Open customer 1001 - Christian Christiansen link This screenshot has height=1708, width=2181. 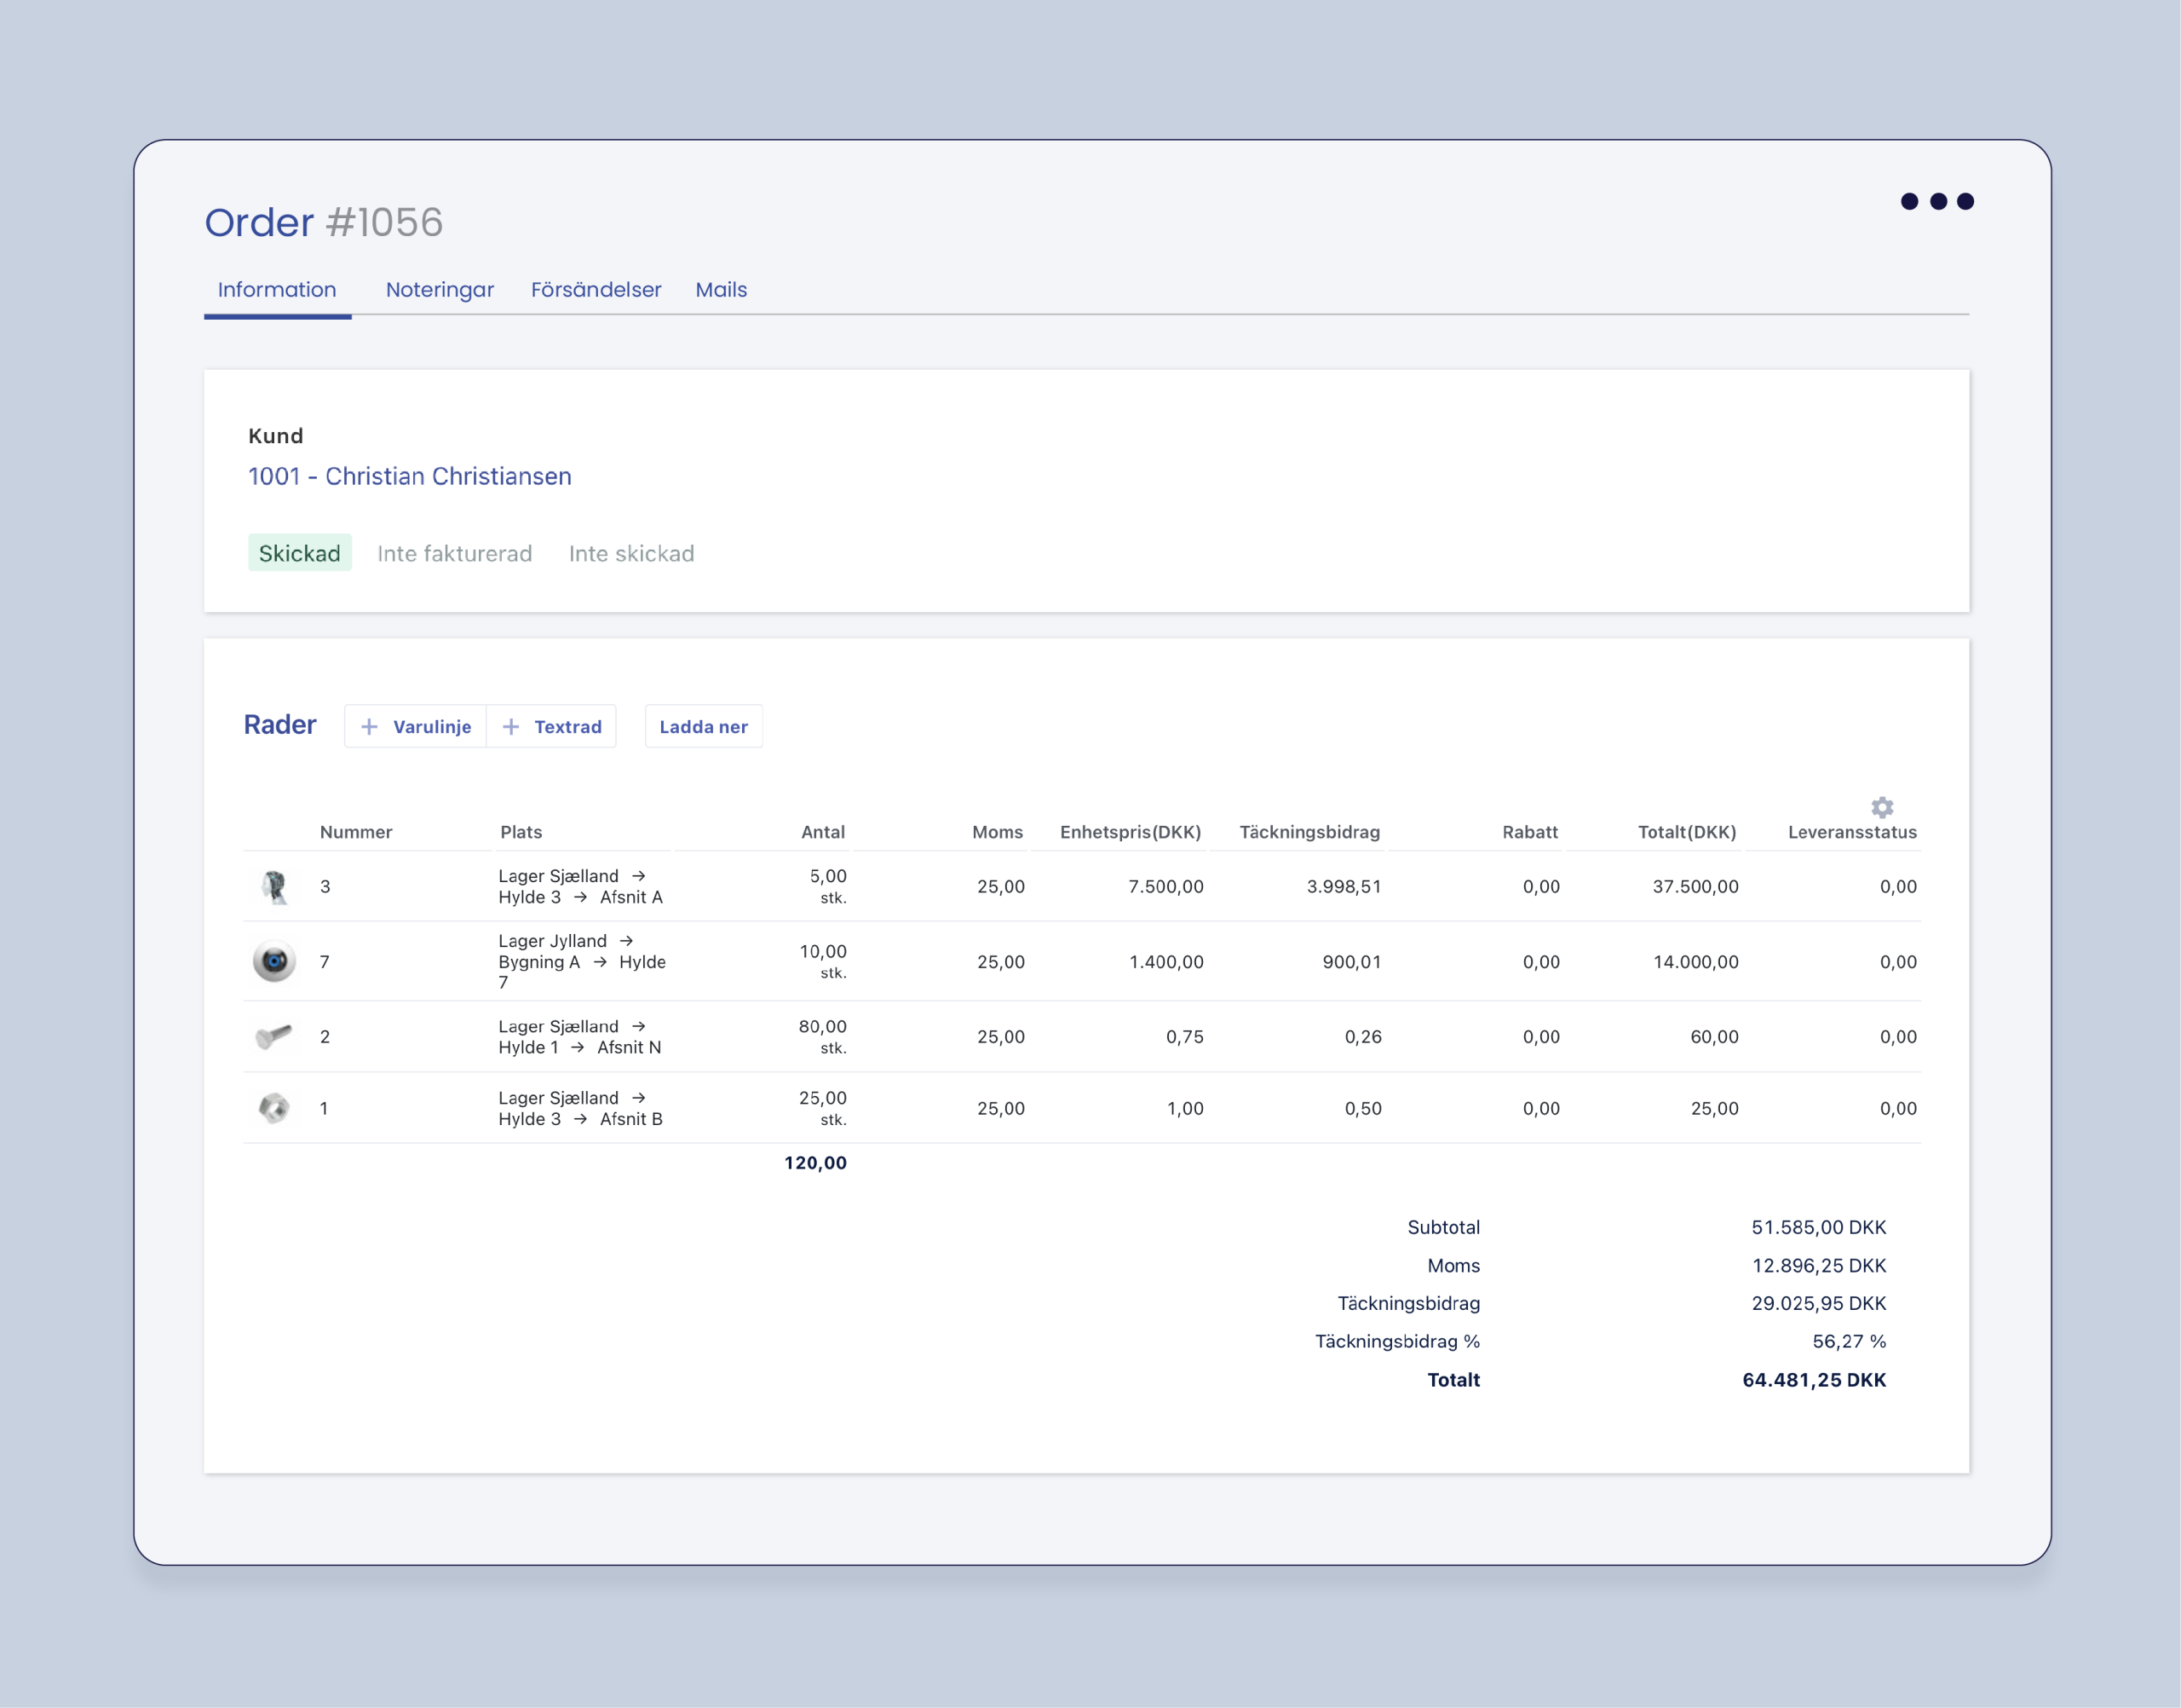point(410,476)
